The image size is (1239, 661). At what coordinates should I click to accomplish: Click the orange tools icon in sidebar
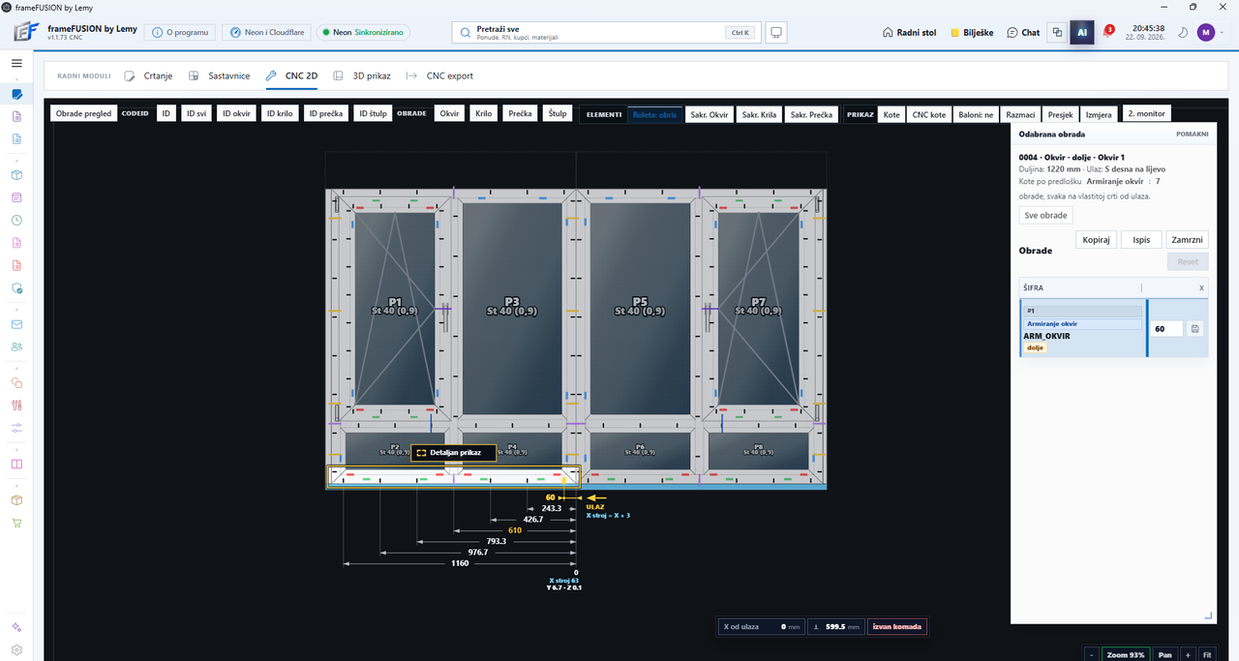tap(16, 406)
